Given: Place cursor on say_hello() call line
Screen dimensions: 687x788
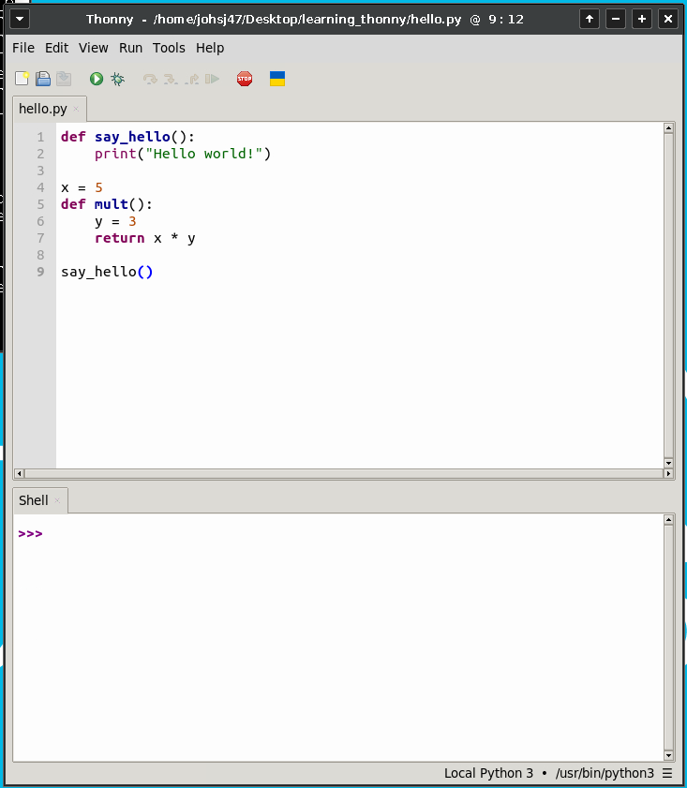Looking at the screenshot, I should click(x=107, y=272).
